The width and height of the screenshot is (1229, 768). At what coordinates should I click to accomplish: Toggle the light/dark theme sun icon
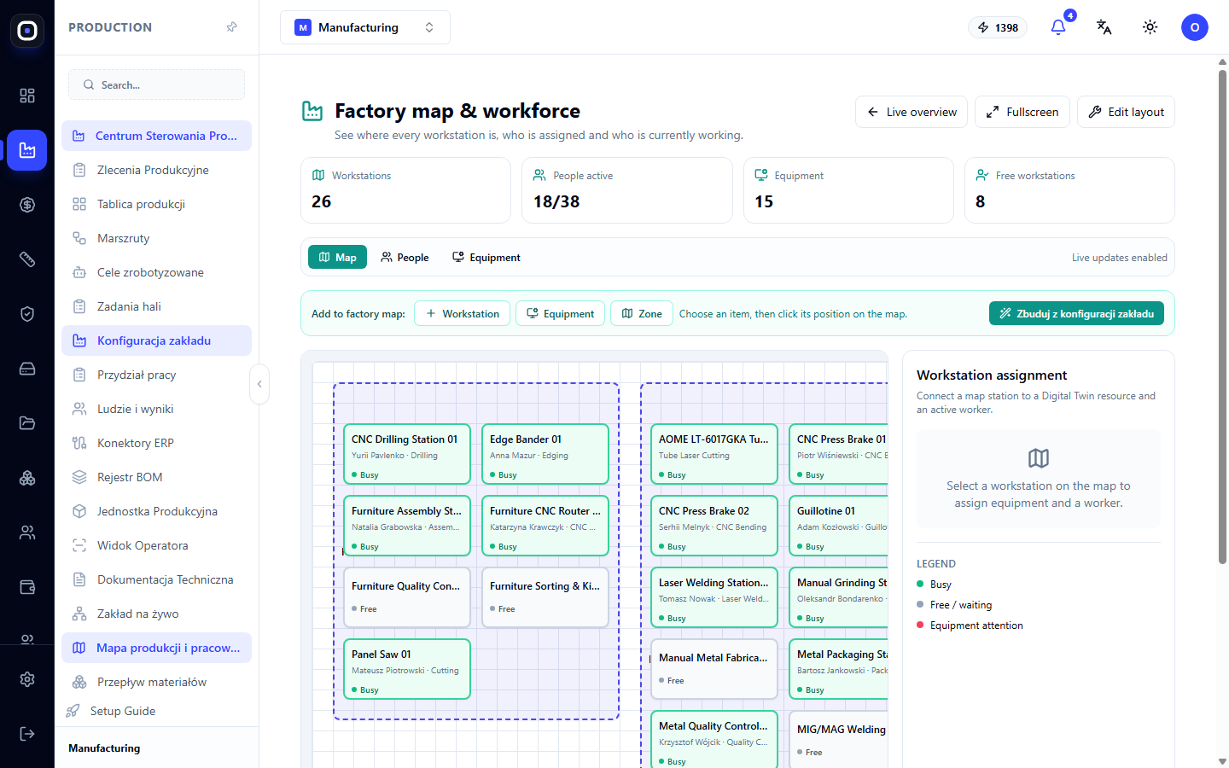coord(1150,27)
